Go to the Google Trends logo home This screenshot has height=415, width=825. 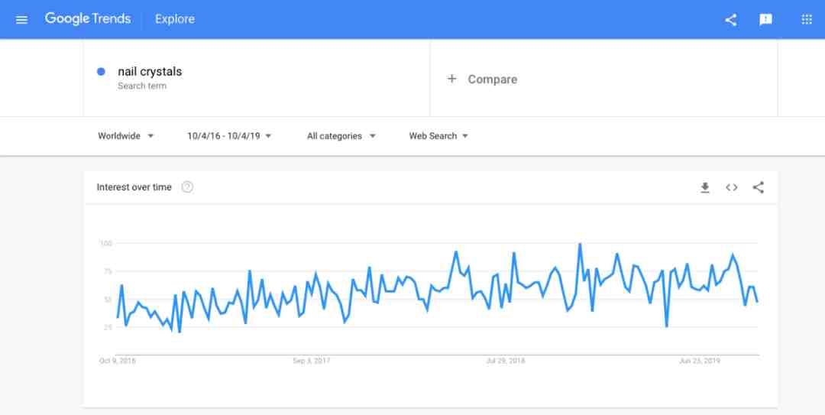pyautogui.click(x=88, y=19)
